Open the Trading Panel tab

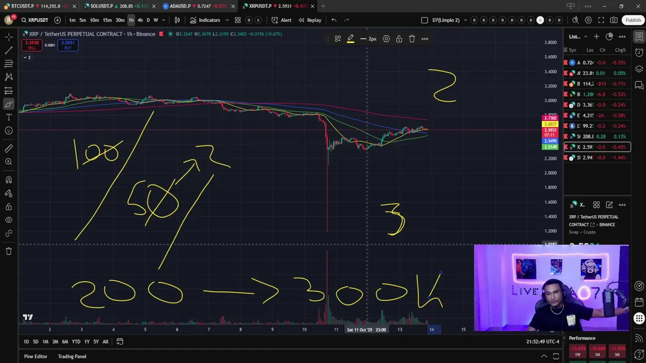[x=72, y=356]
